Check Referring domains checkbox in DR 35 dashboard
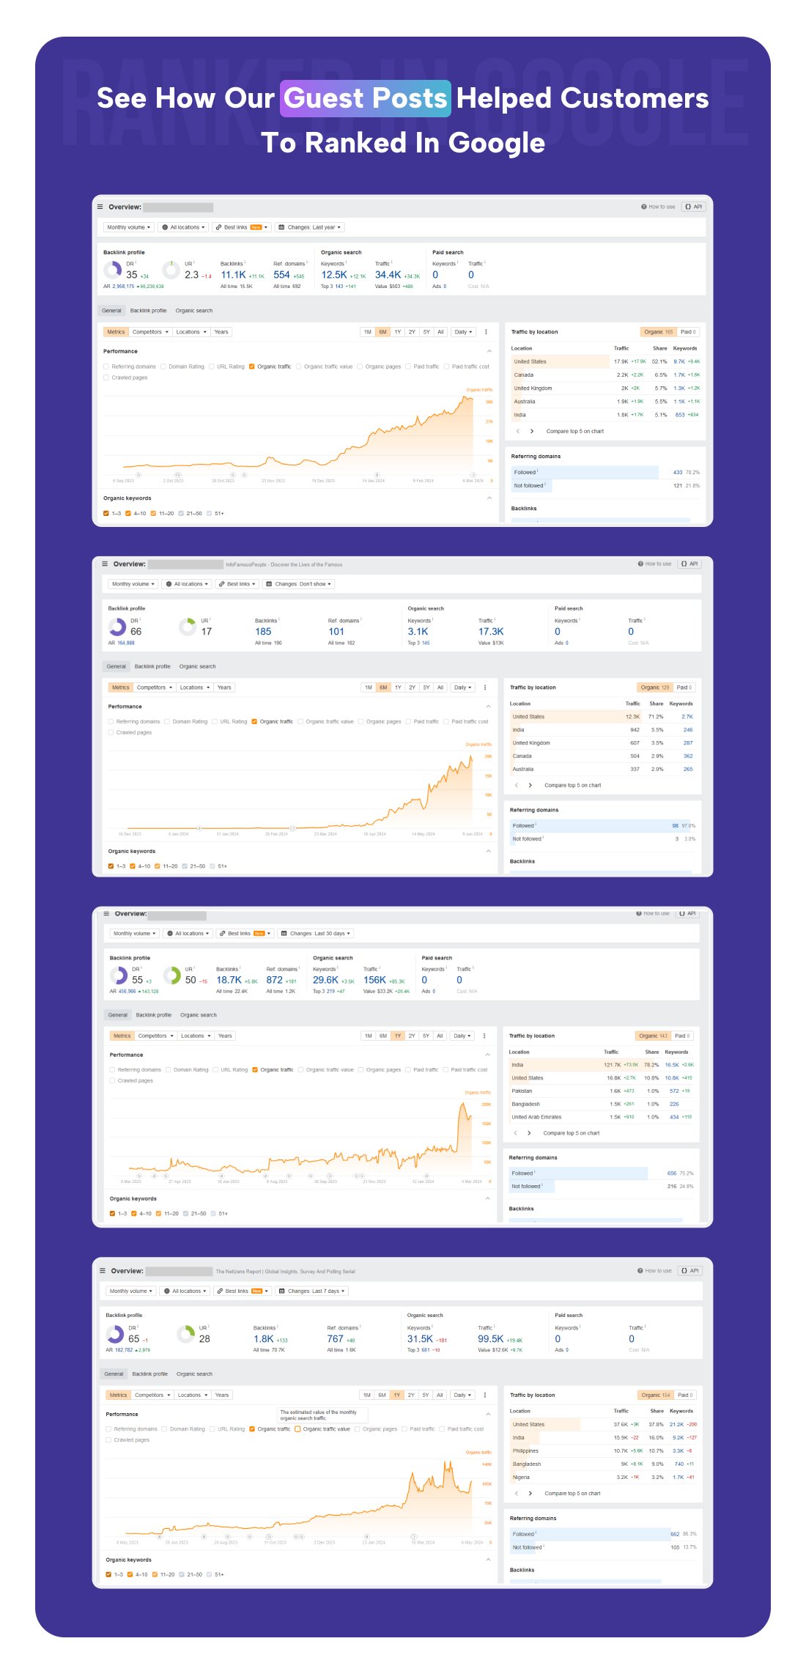 pyautogui.click(x=106, y=366)
